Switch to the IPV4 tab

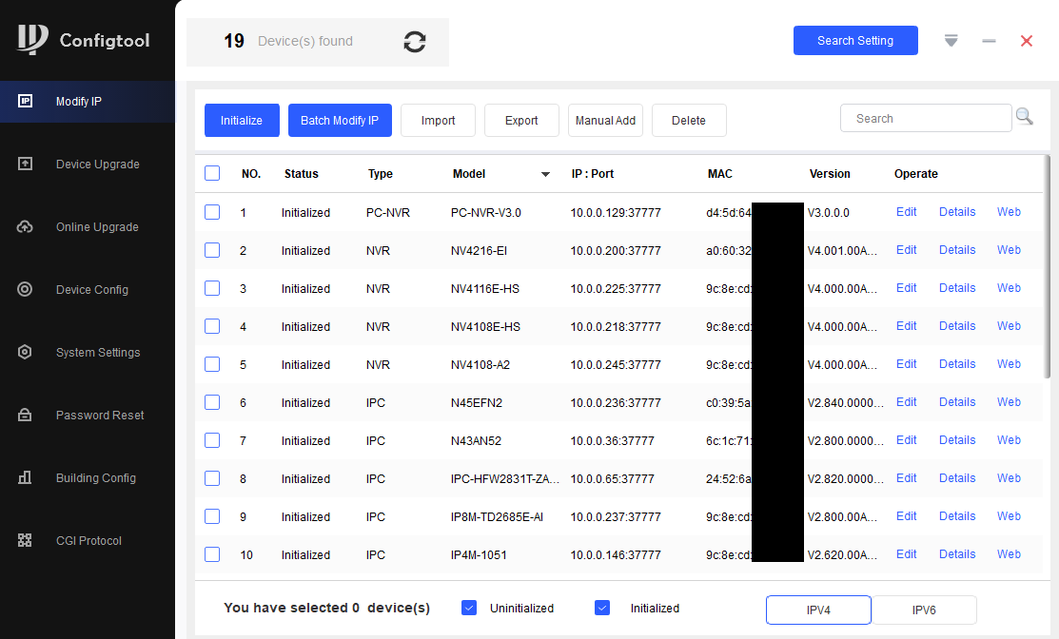(x=818, y=610)
